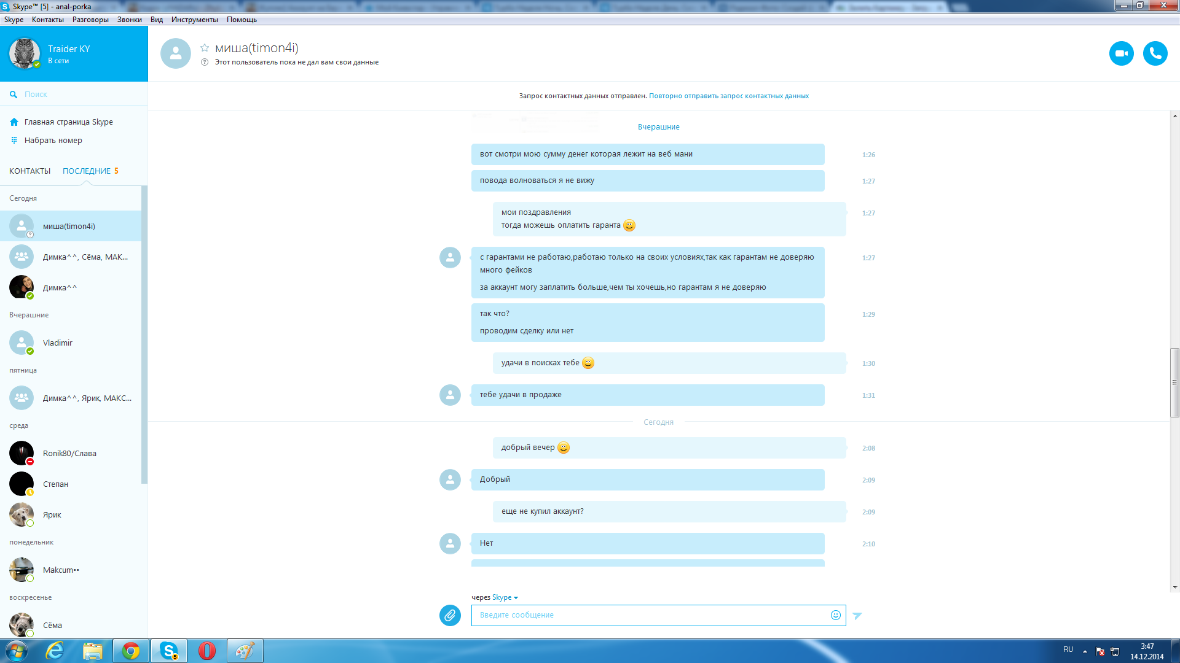Open the chat with Ronik80/Слава

tap(71, 453)
